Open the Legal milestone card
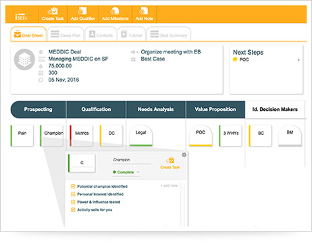 [x=141, y=136]
